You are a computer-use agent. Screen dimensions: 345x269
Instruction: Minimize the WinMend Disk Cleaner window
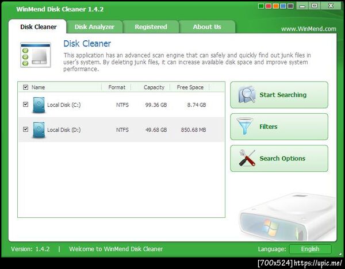[x=302, y=6]
